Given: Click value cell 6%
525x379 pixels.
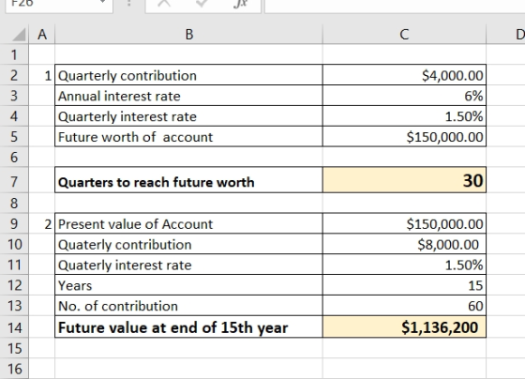Looking at the screenshot, I should (x=404, y=96).
